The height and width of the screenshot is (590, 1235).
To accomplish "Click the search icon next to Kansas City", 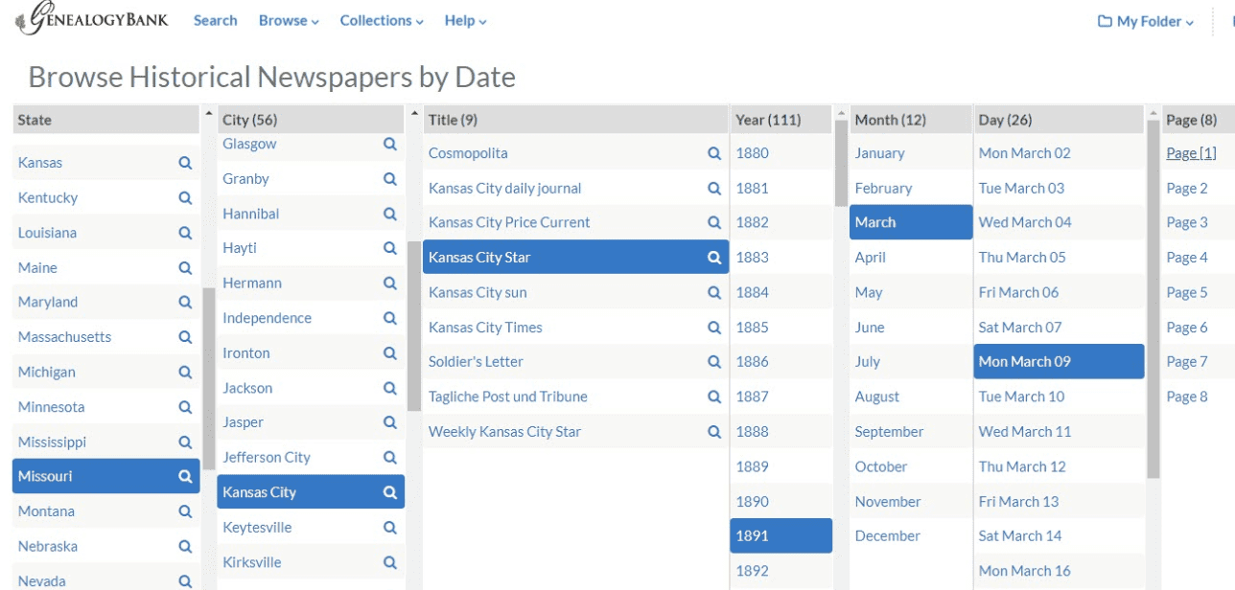I will pos(390,492).
